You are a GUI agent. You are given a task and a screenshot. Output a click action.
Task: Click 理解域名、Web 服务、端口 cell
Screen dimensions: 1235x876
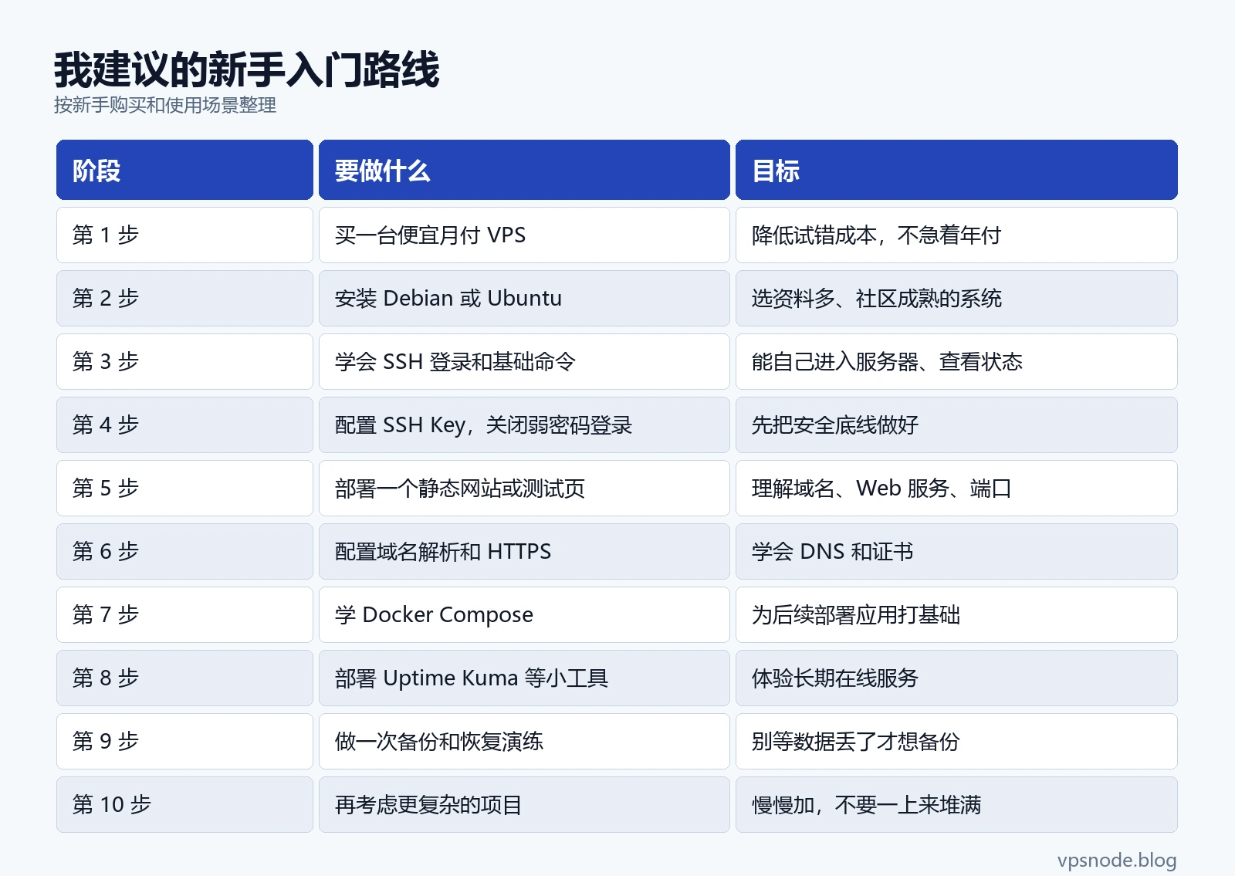point(956,488)
